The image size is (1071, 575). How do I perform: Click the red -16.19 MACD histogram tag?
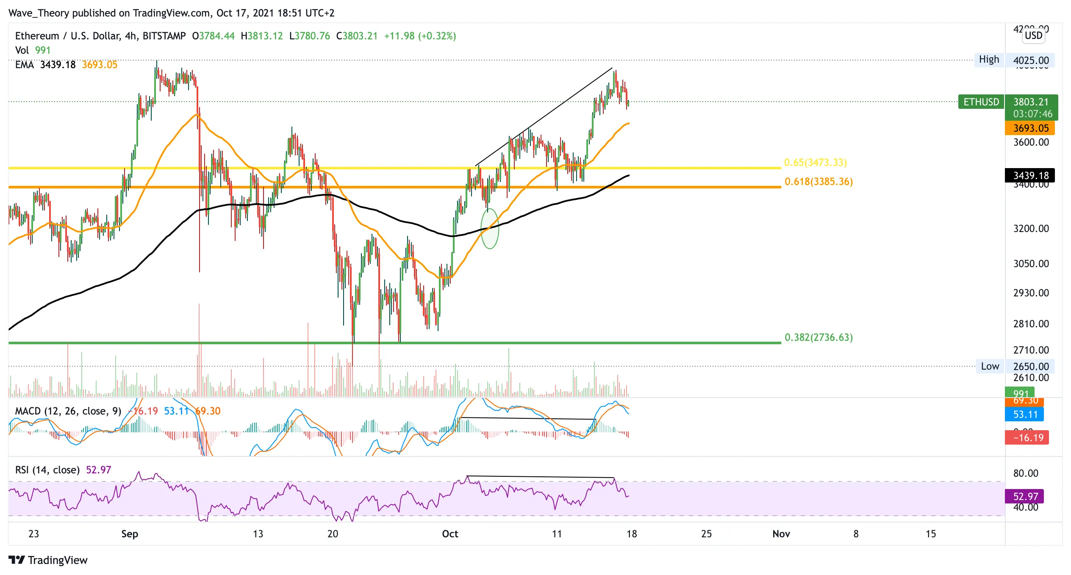click(x=1027, y=437)
